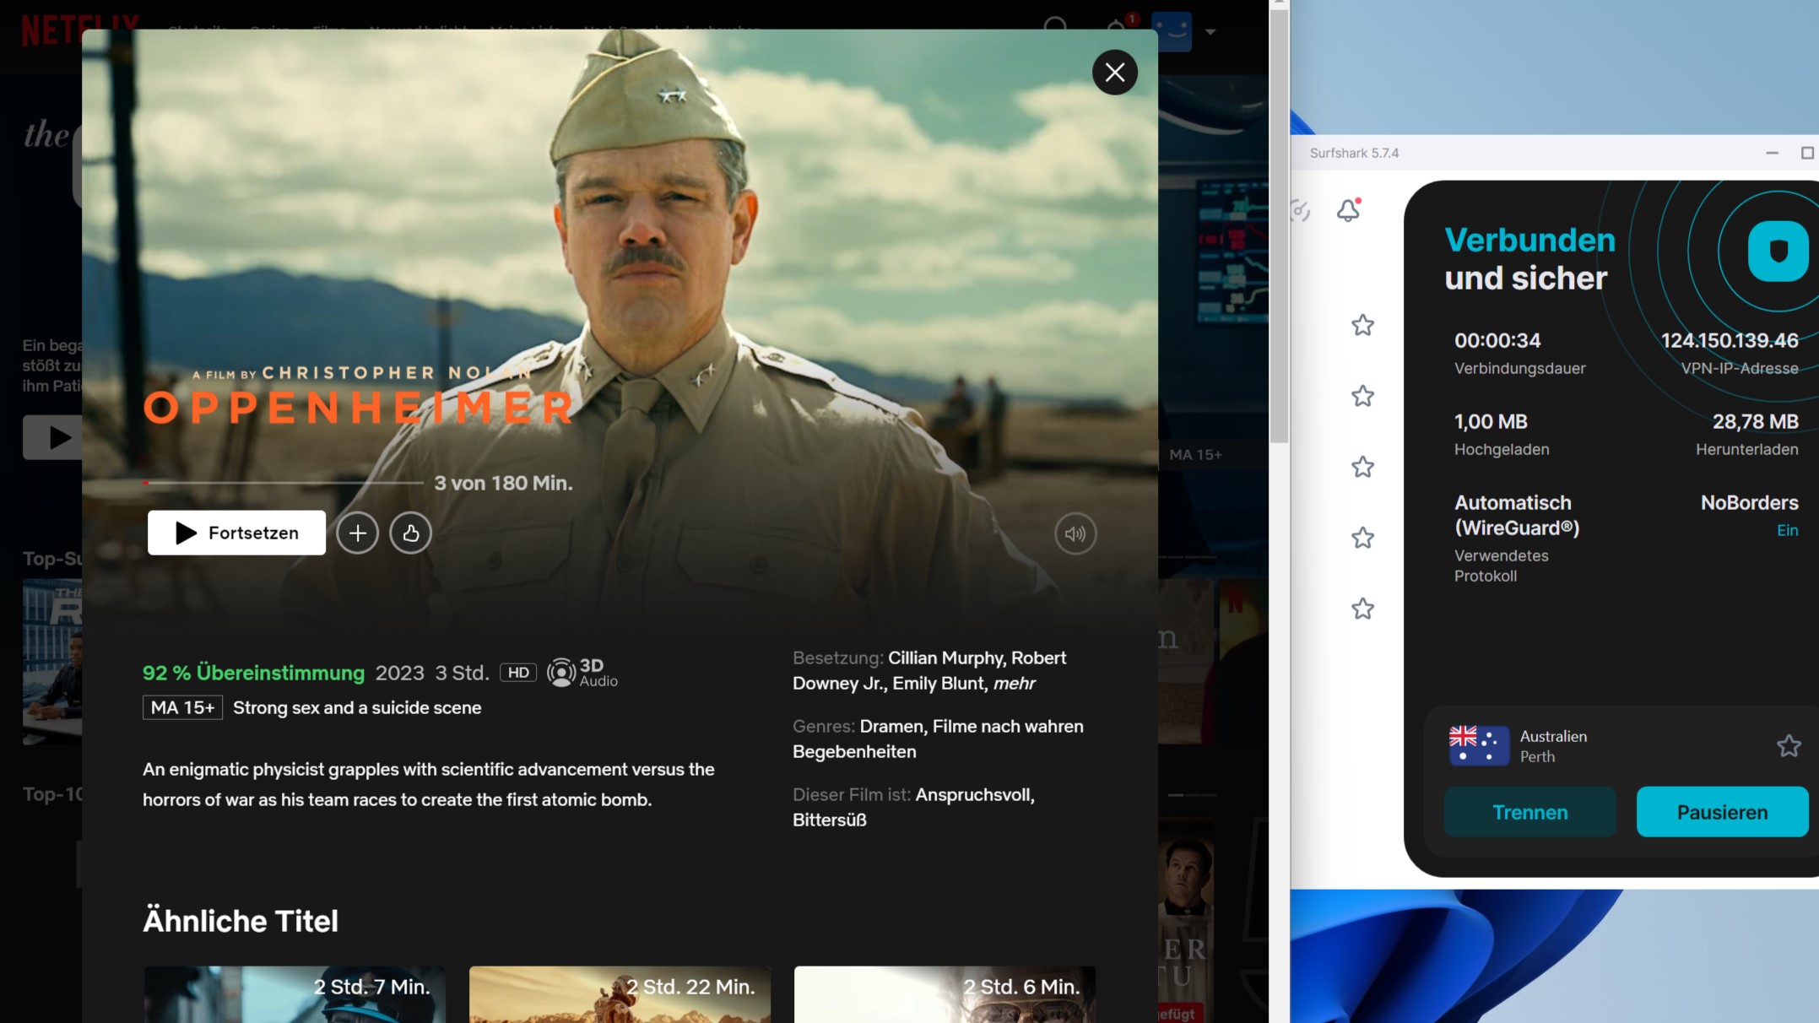Open the similar title lasting 2 Std. 22 Min.
1819x1023 pixels.
[x=620, y=994]
